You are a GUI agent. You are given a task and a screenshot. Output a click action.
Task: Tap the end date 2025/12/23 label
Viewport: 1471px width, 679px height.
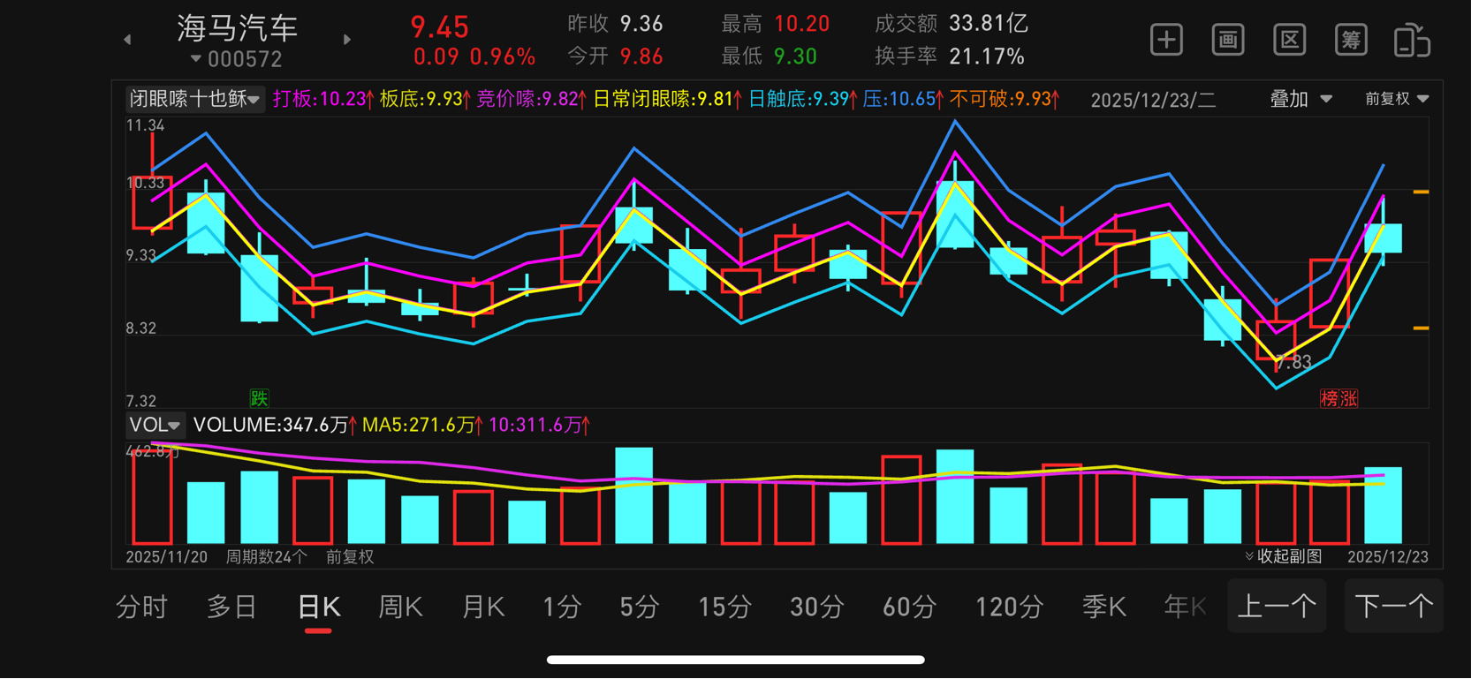tap(1388, 557)
